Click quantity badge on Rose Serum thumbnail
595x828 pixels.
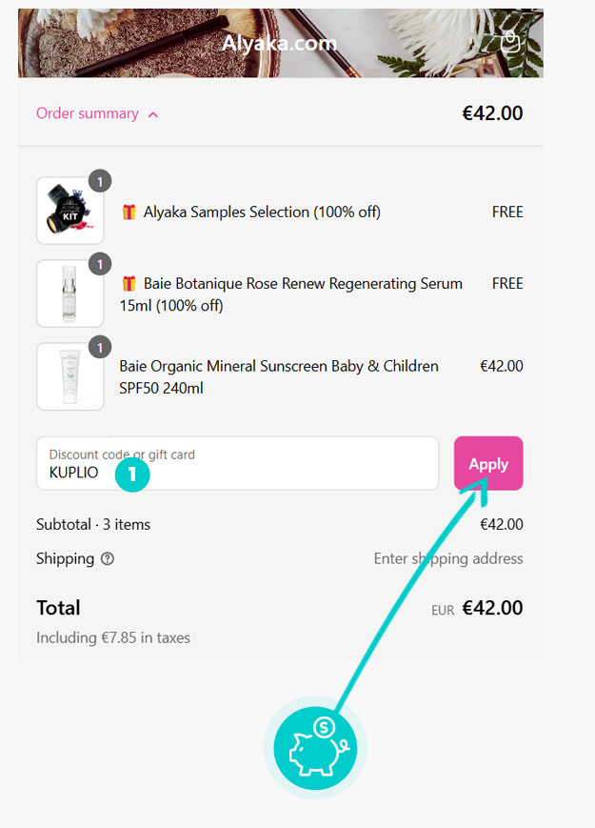click(100, 264)
